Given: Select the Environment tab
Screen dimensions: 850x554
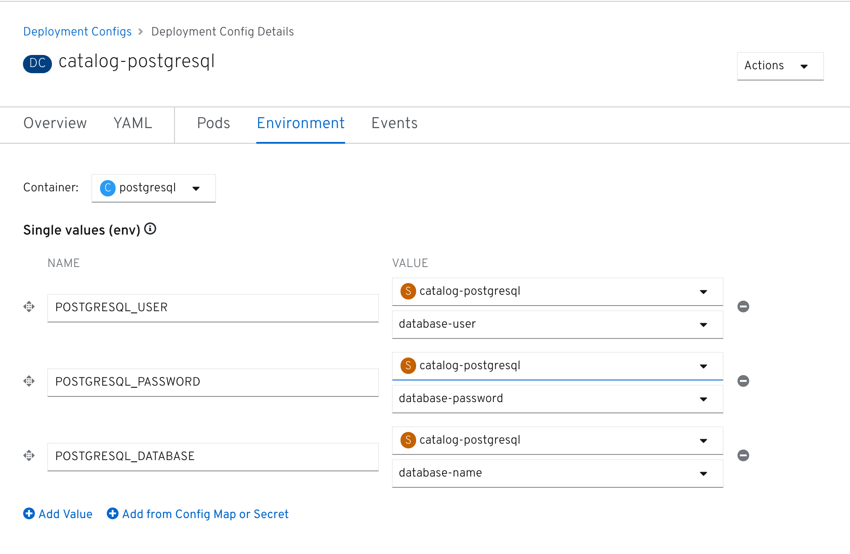Looking at the screenshot, I should coord(301,123).
